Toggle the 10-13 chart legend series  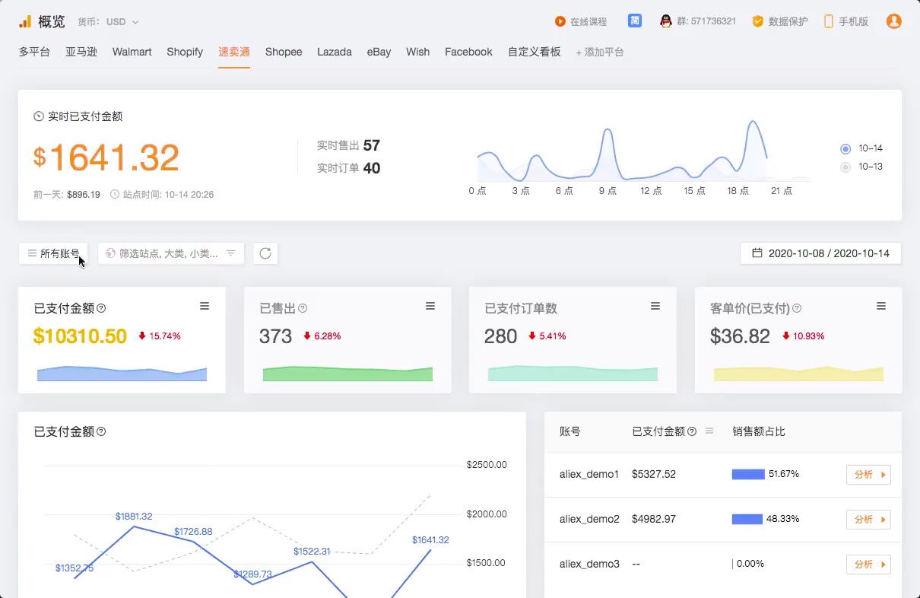click(845, 167)
